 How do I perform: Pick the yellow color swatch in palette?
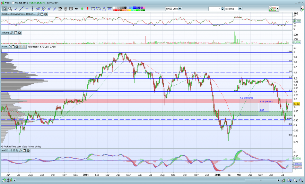pos(130,10)
